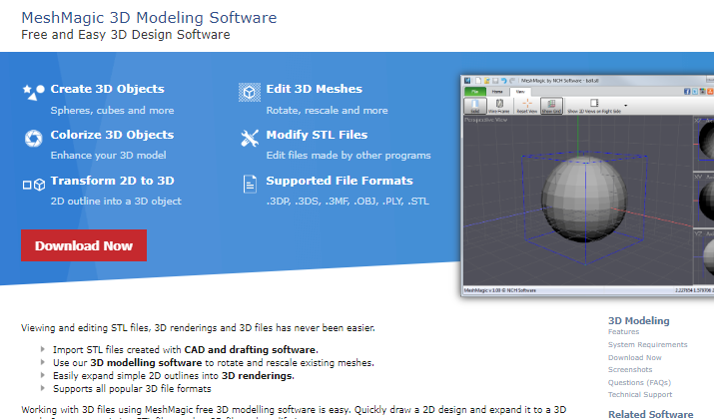714x419 pixels.
Task: Open the Transform 2D to 3D heading link
Action: click(113, 181)
